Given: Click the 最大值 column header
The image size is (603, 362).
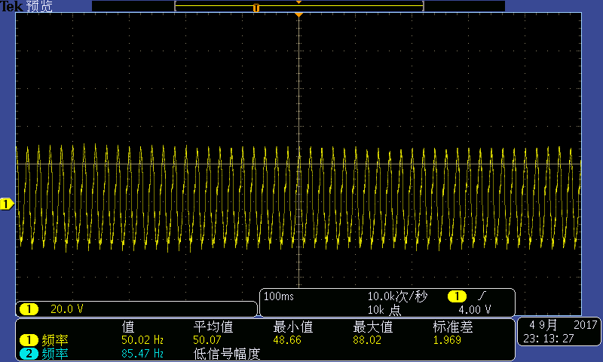Looking at the screenshot, I should (x=373, y=327).
